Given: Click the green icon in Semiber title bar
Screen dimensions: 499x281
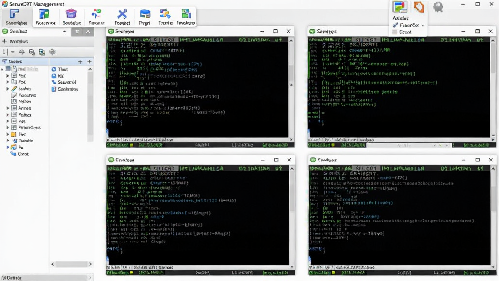Looking at the screenshot, I should point(312,31).
